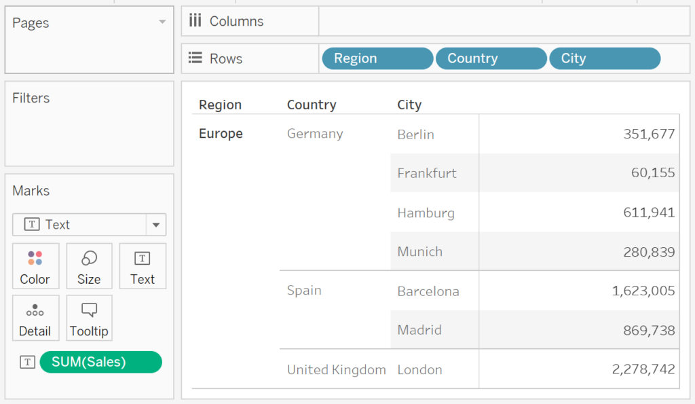The width and height of the screenshot is (695, 404).
Task: Click the Germany country header
Action: (315, 134)
